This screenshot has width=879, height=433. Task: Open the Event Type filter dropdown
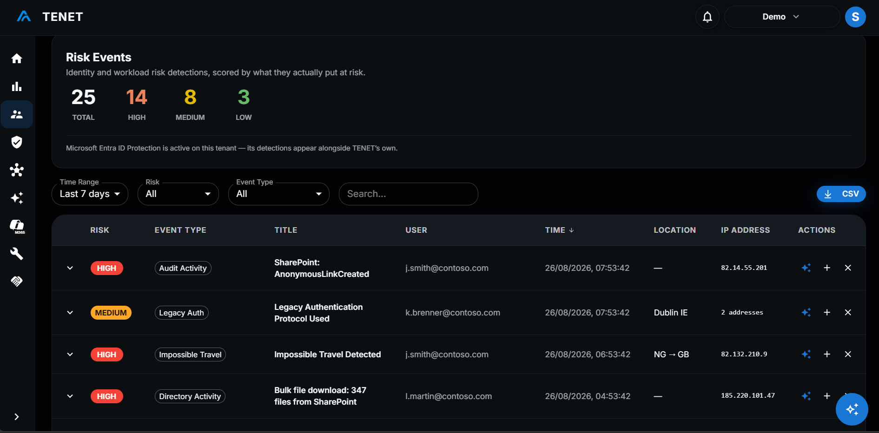[x=279, y=194]
